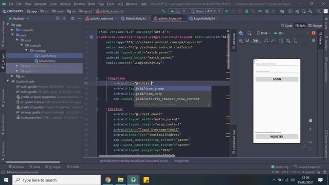
Task: Collapse the java folder
Action: 12,35
